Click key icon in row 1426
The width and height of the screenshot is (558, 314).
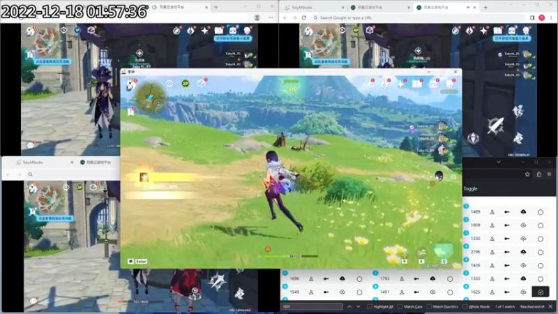tap(507, 265)
